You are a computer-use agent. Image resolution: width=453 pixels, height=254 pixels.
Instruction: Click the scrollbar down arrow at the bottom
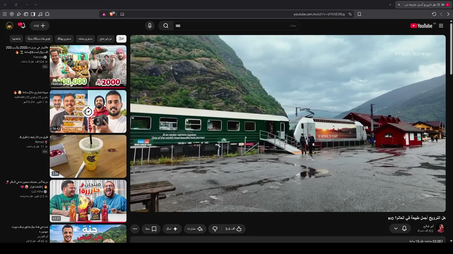tap(451, 241)
